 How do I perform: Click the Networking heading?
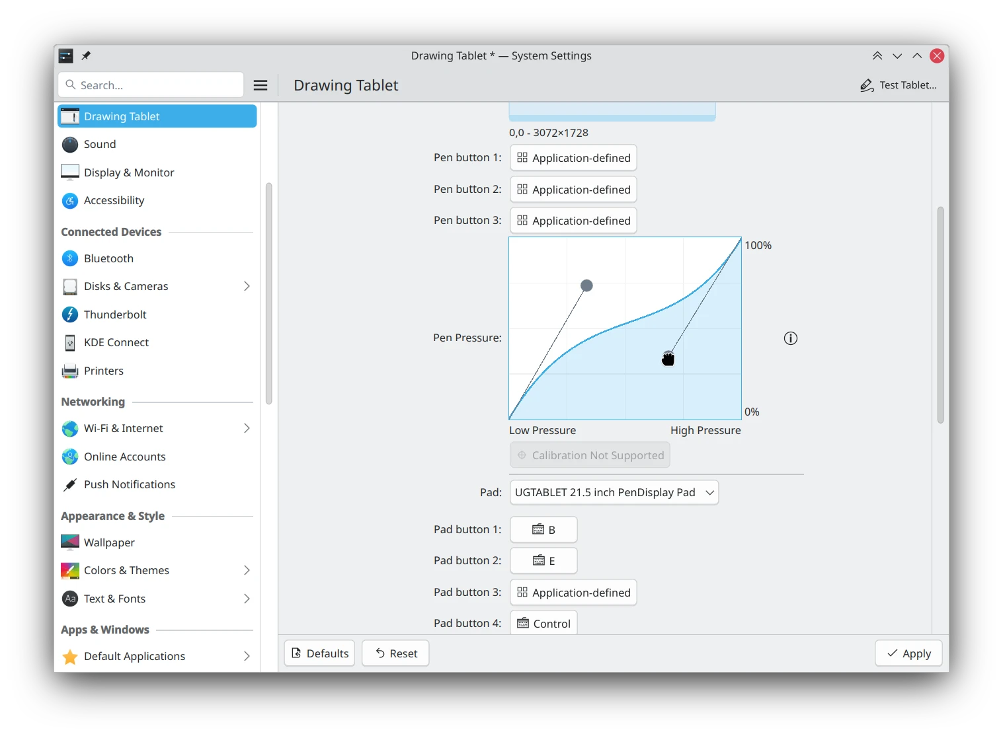point(93,402)
